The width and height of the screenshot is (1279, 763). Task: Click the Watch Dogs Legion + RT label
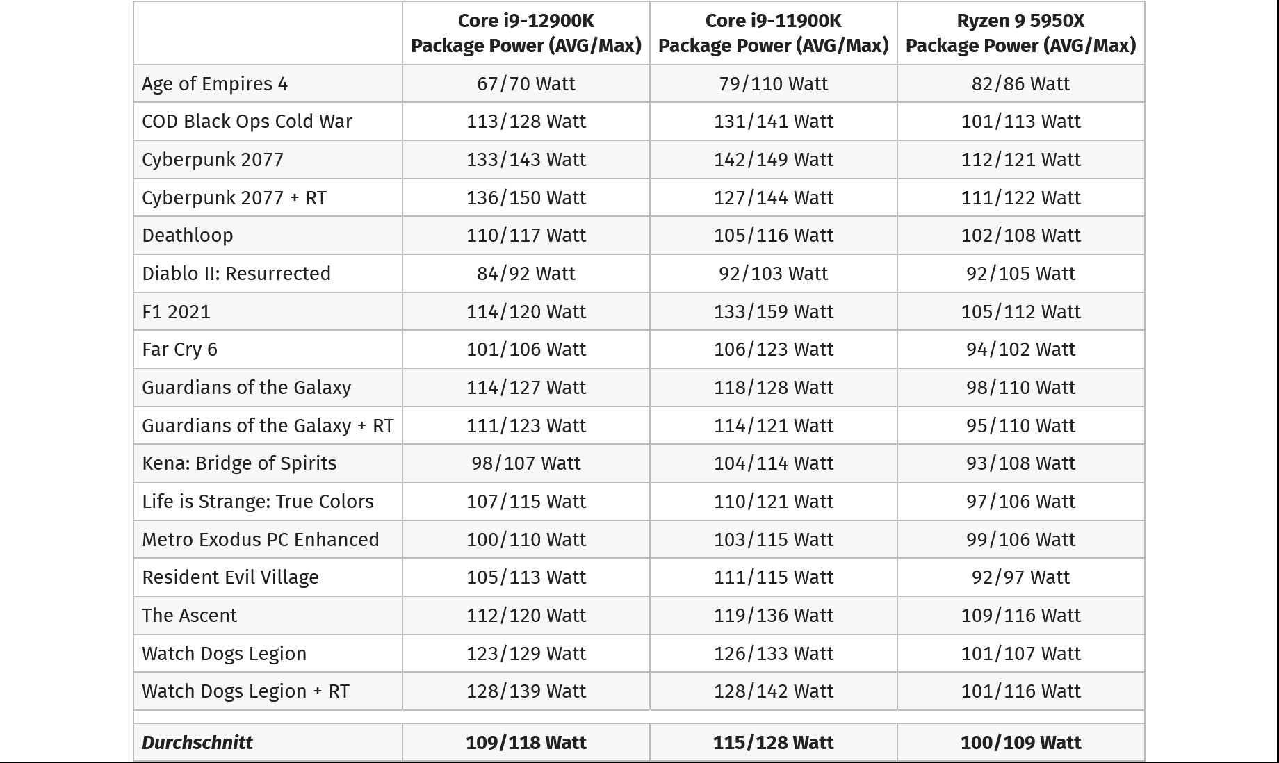pyautogui.click(x=246, y=691)
